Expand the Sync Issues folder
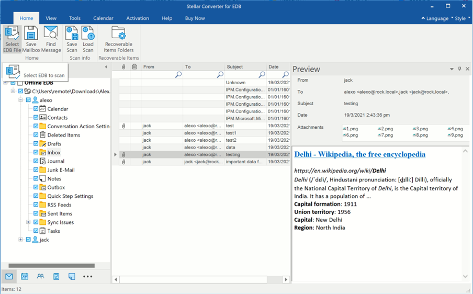Viewport: 473px width, 294px height. point(28,222)
